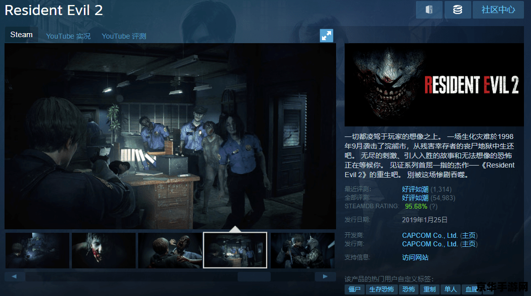Click the right arrow of thumbnail strip
Image resolution: width=531 pixels, height=296 pixels.
click(x=325, y=276)
